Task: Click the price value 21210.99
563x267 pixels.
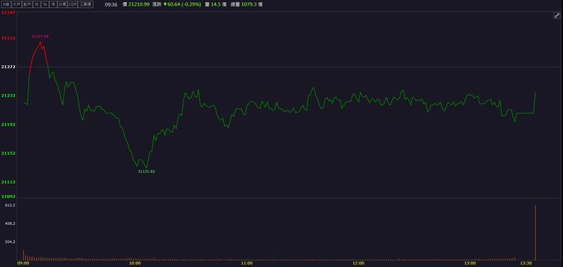Action: tap(139, 5)
